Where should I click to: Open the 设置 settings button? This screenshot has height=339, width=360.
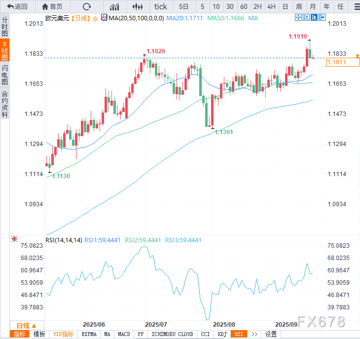[271, 334]
